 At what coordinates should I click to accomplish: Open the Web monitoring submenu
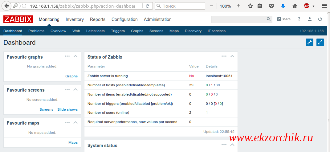76,31
